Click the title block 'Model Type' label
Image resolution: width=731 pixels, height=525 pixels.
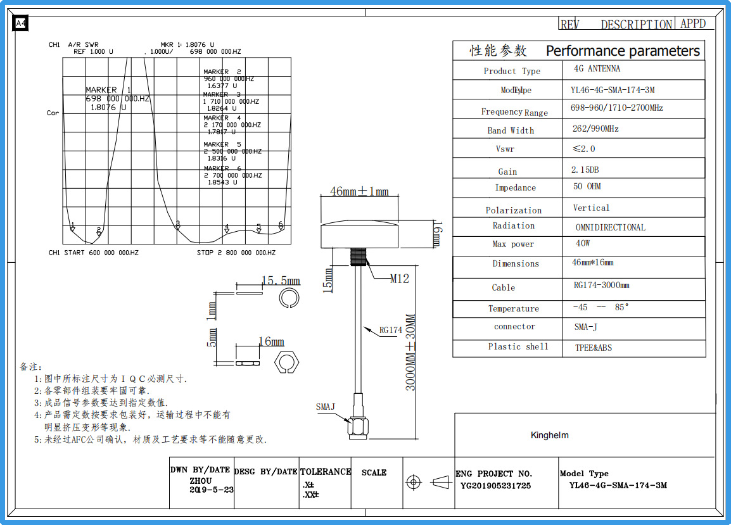point(584,473)
